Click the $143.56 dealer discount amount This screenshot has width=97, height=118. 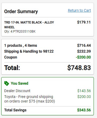(x=84, y=91)
